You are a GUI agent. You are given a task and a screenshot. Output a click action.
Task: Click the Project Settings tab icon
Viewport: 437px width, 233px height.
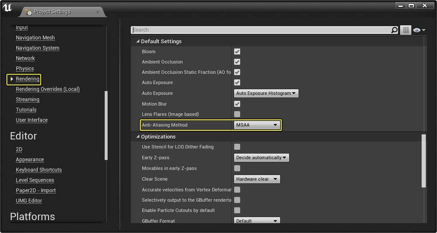coord(28,12)
